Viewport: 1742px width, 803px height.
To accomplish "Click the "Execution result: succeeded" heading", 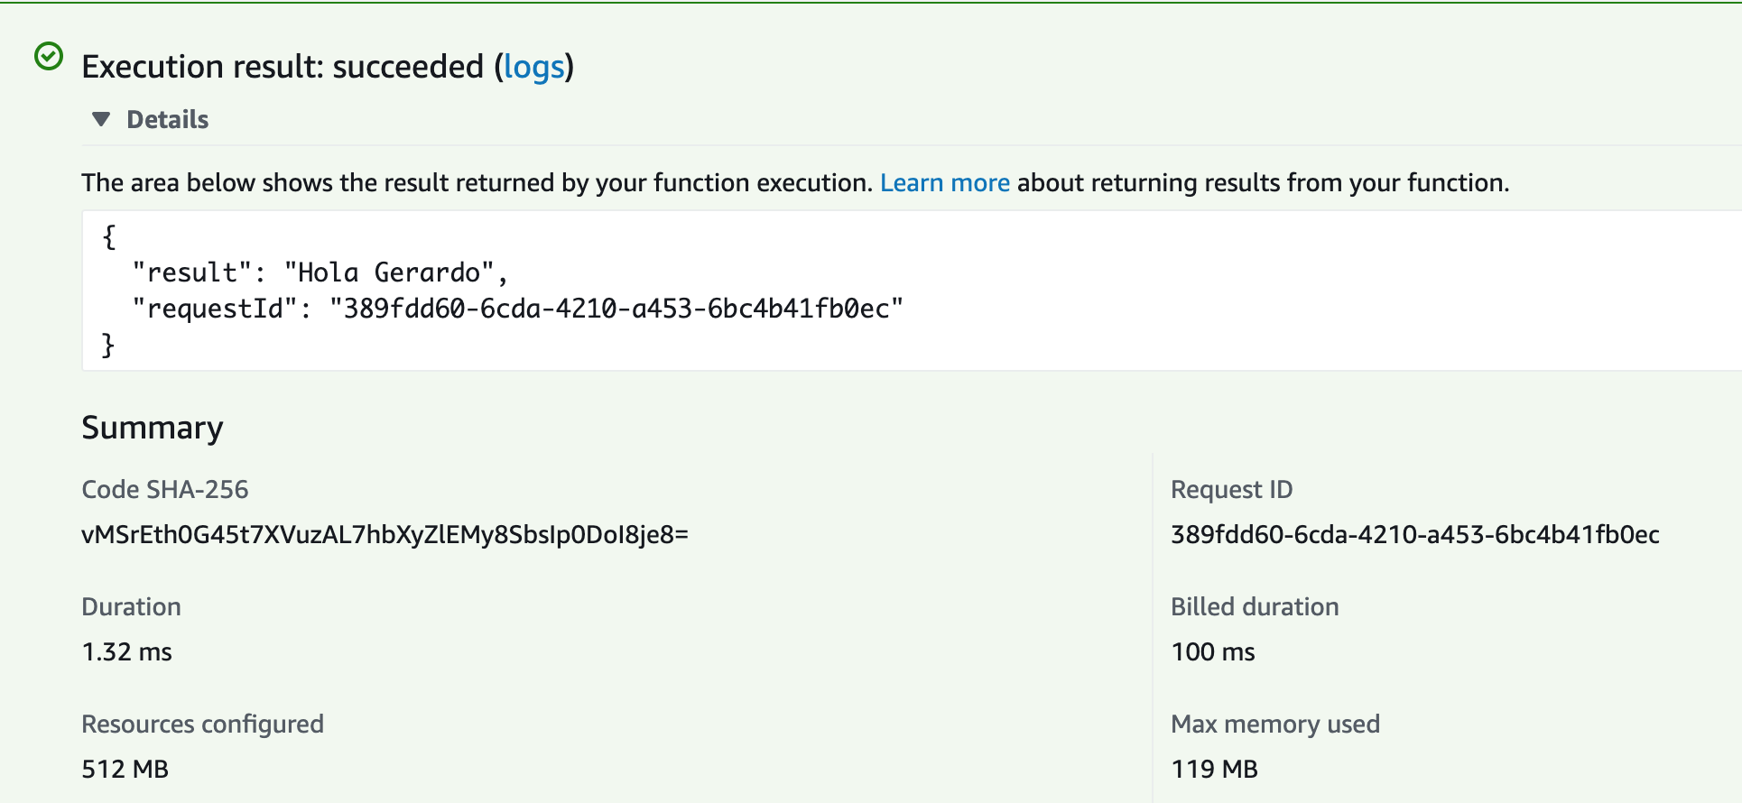I will point(283,67).
